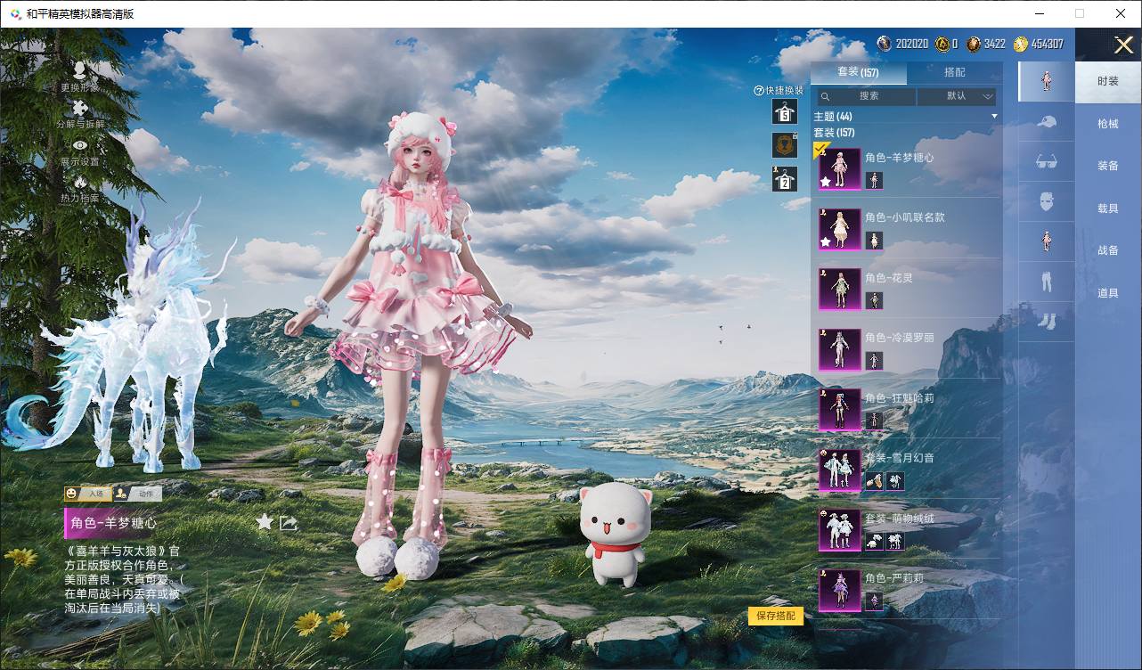Open the 道具 items menu
The height and width of the screenshot is (670, 1142).
tap(1108, 293)
